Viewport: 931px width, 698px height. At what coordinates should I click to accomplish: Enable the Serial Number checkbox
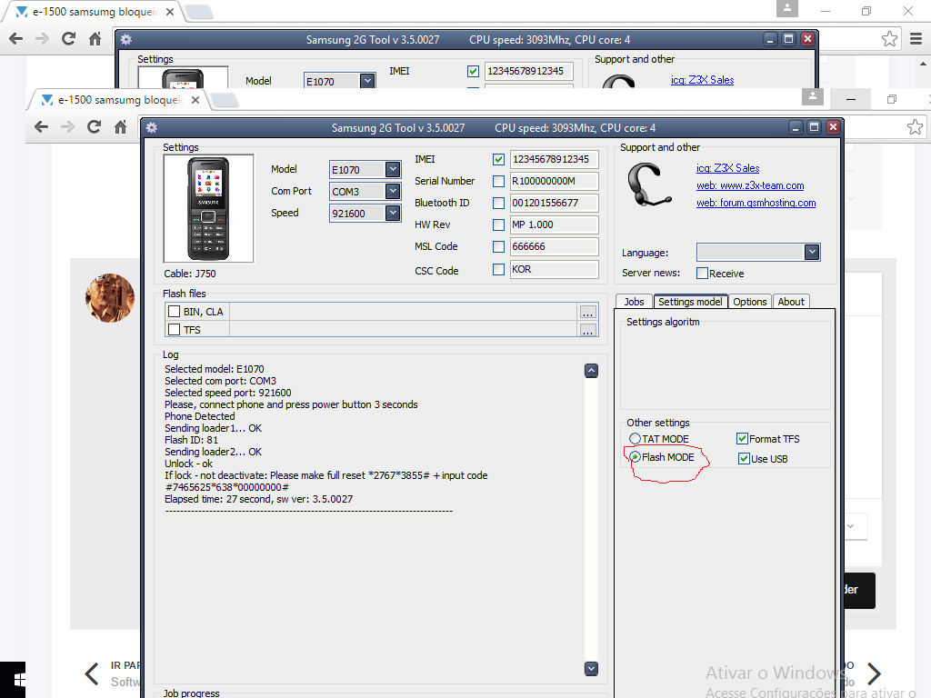click(499, 181)
